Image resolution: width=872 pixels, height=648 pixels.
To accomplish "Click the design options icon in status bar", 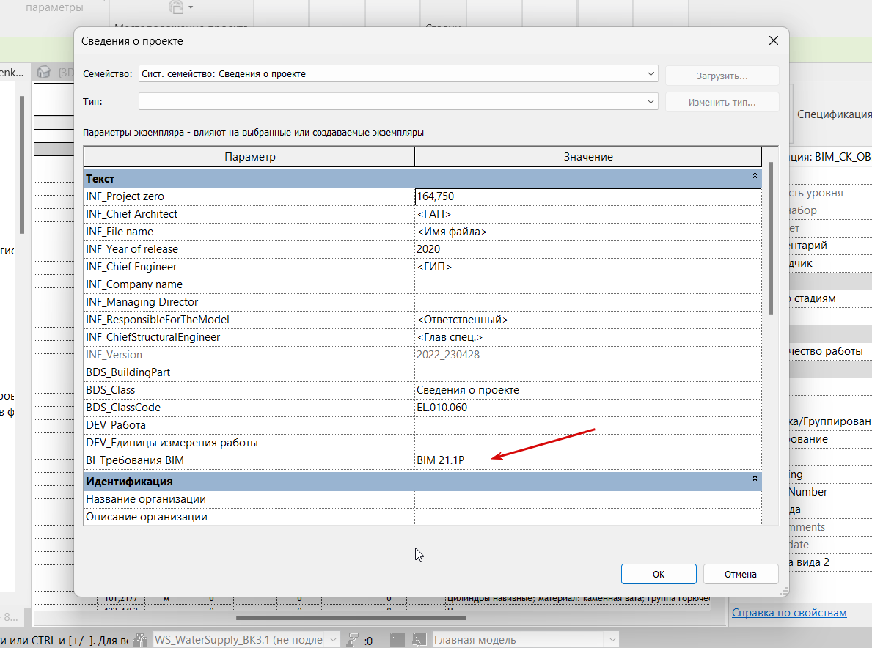I will coord(419,640).
